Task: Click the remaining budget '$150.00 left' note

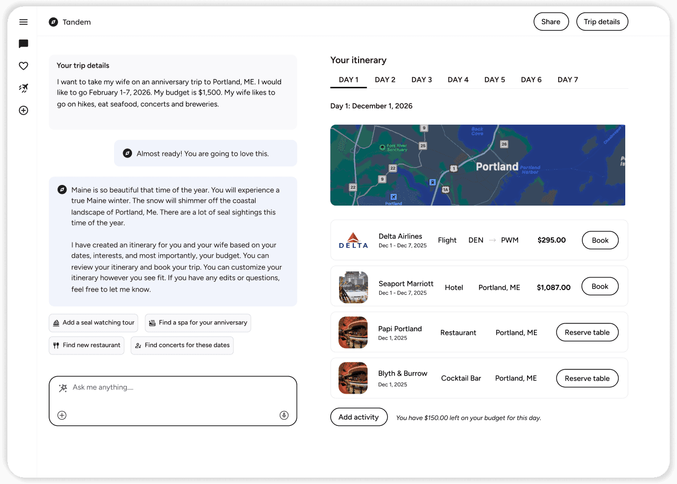Action: [468, 418]
